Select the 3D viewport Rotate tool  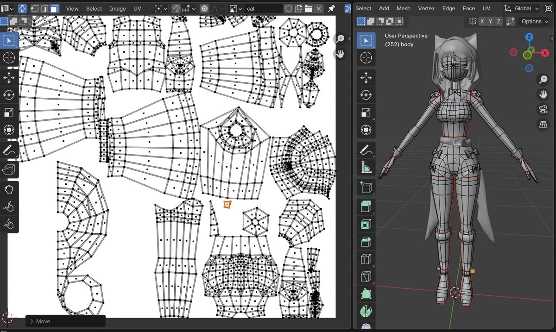coord(366,94)
